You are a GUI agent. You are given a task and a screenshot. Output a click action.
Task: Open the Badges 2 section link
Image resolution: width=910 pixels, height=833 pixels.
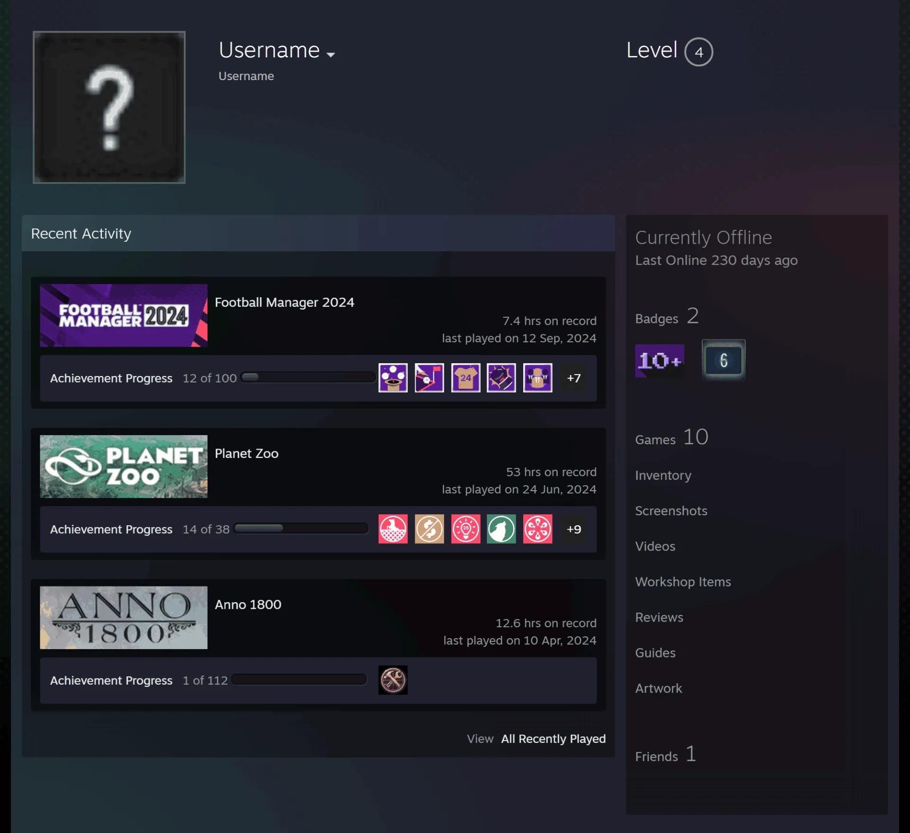[x=667, y=316]
